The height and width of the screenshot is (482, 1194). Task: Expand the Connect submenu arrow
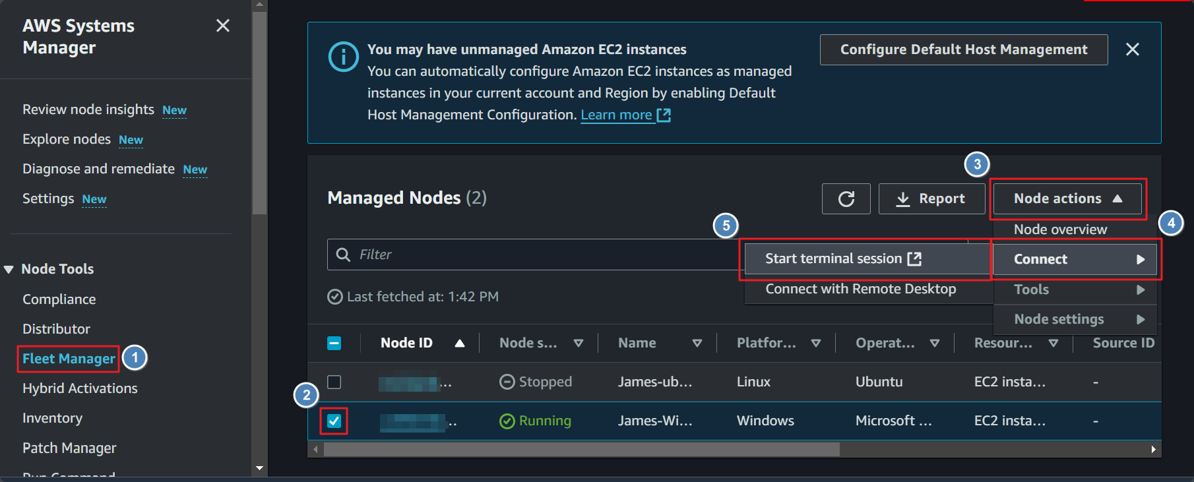[1141, 259]
